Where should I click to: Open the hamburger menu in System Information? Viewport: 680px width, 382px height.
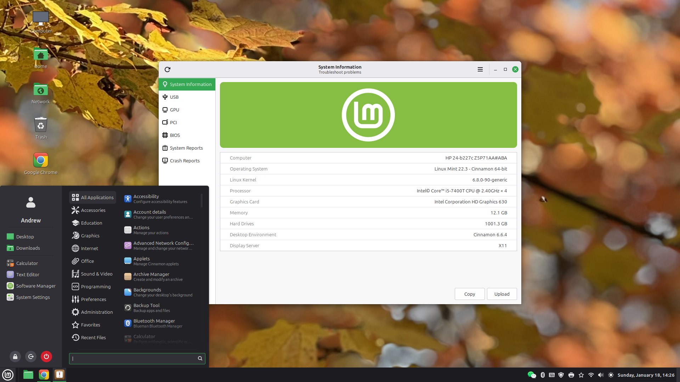pyautogui.click(x=480, y=69)
